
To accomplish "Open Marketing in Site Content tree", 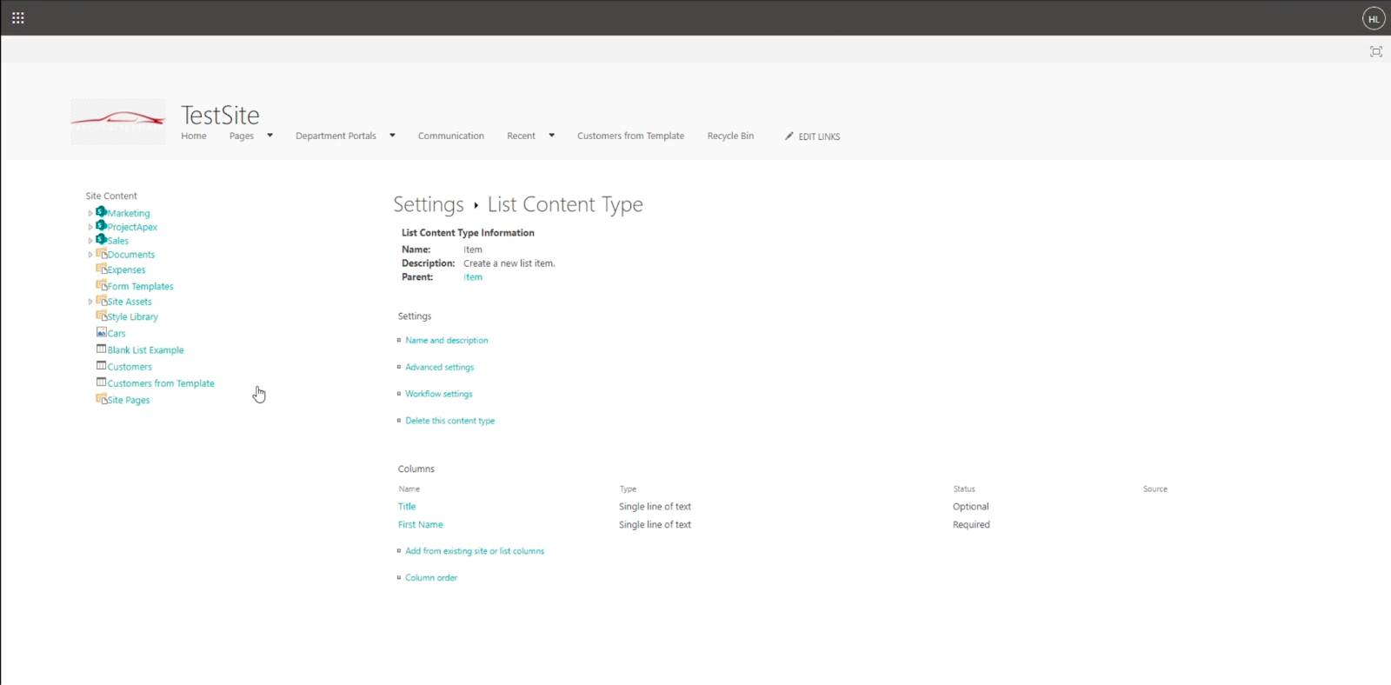I will click(129, 213).
